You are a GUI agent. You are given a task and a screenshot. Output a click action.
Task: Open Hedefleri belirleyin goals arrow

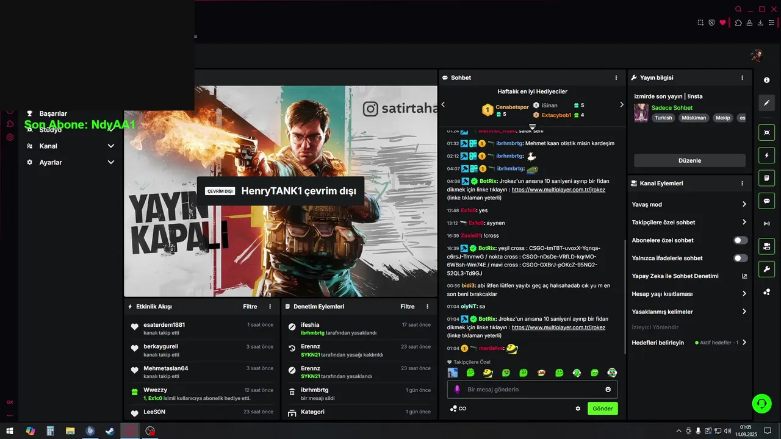click(x=744, y=343)
